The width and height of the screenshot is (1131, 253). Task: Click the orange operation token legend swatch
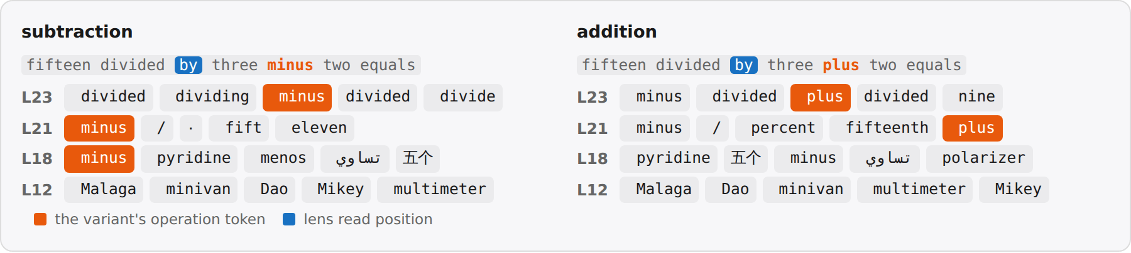(40, 219)
